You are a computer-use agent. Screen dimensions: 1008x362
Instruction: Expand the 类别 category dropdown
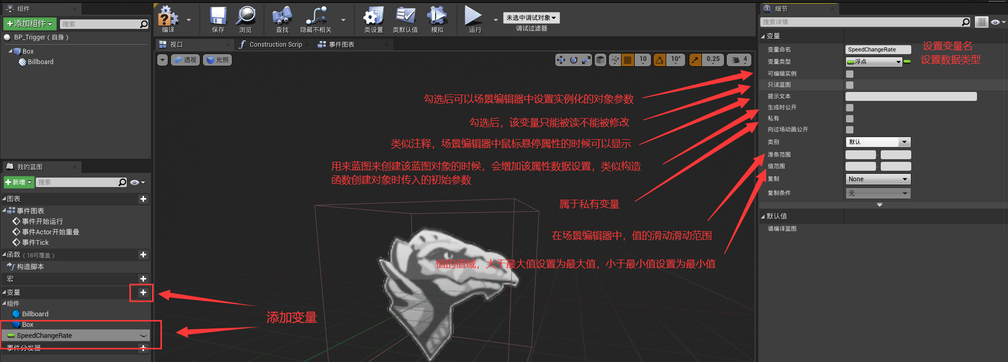[878, 142]
